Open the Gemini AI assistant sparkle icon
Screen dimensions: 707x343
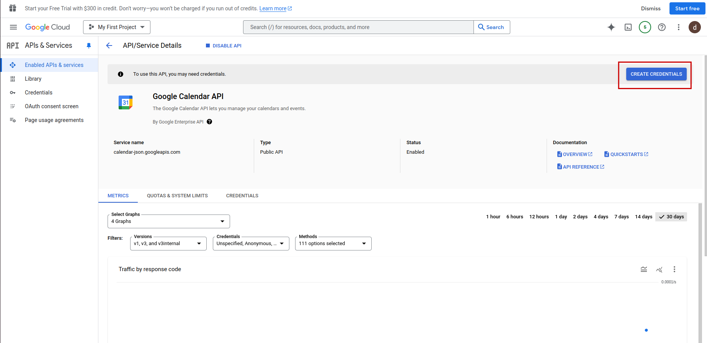[x=611, y=27]
